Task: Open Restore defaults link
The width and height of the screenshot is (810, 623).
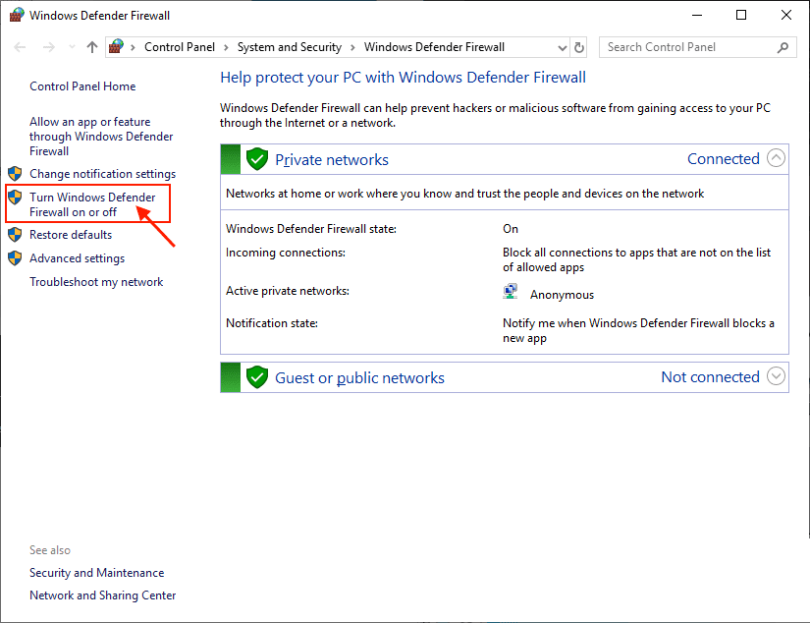Action: point(71,235)
